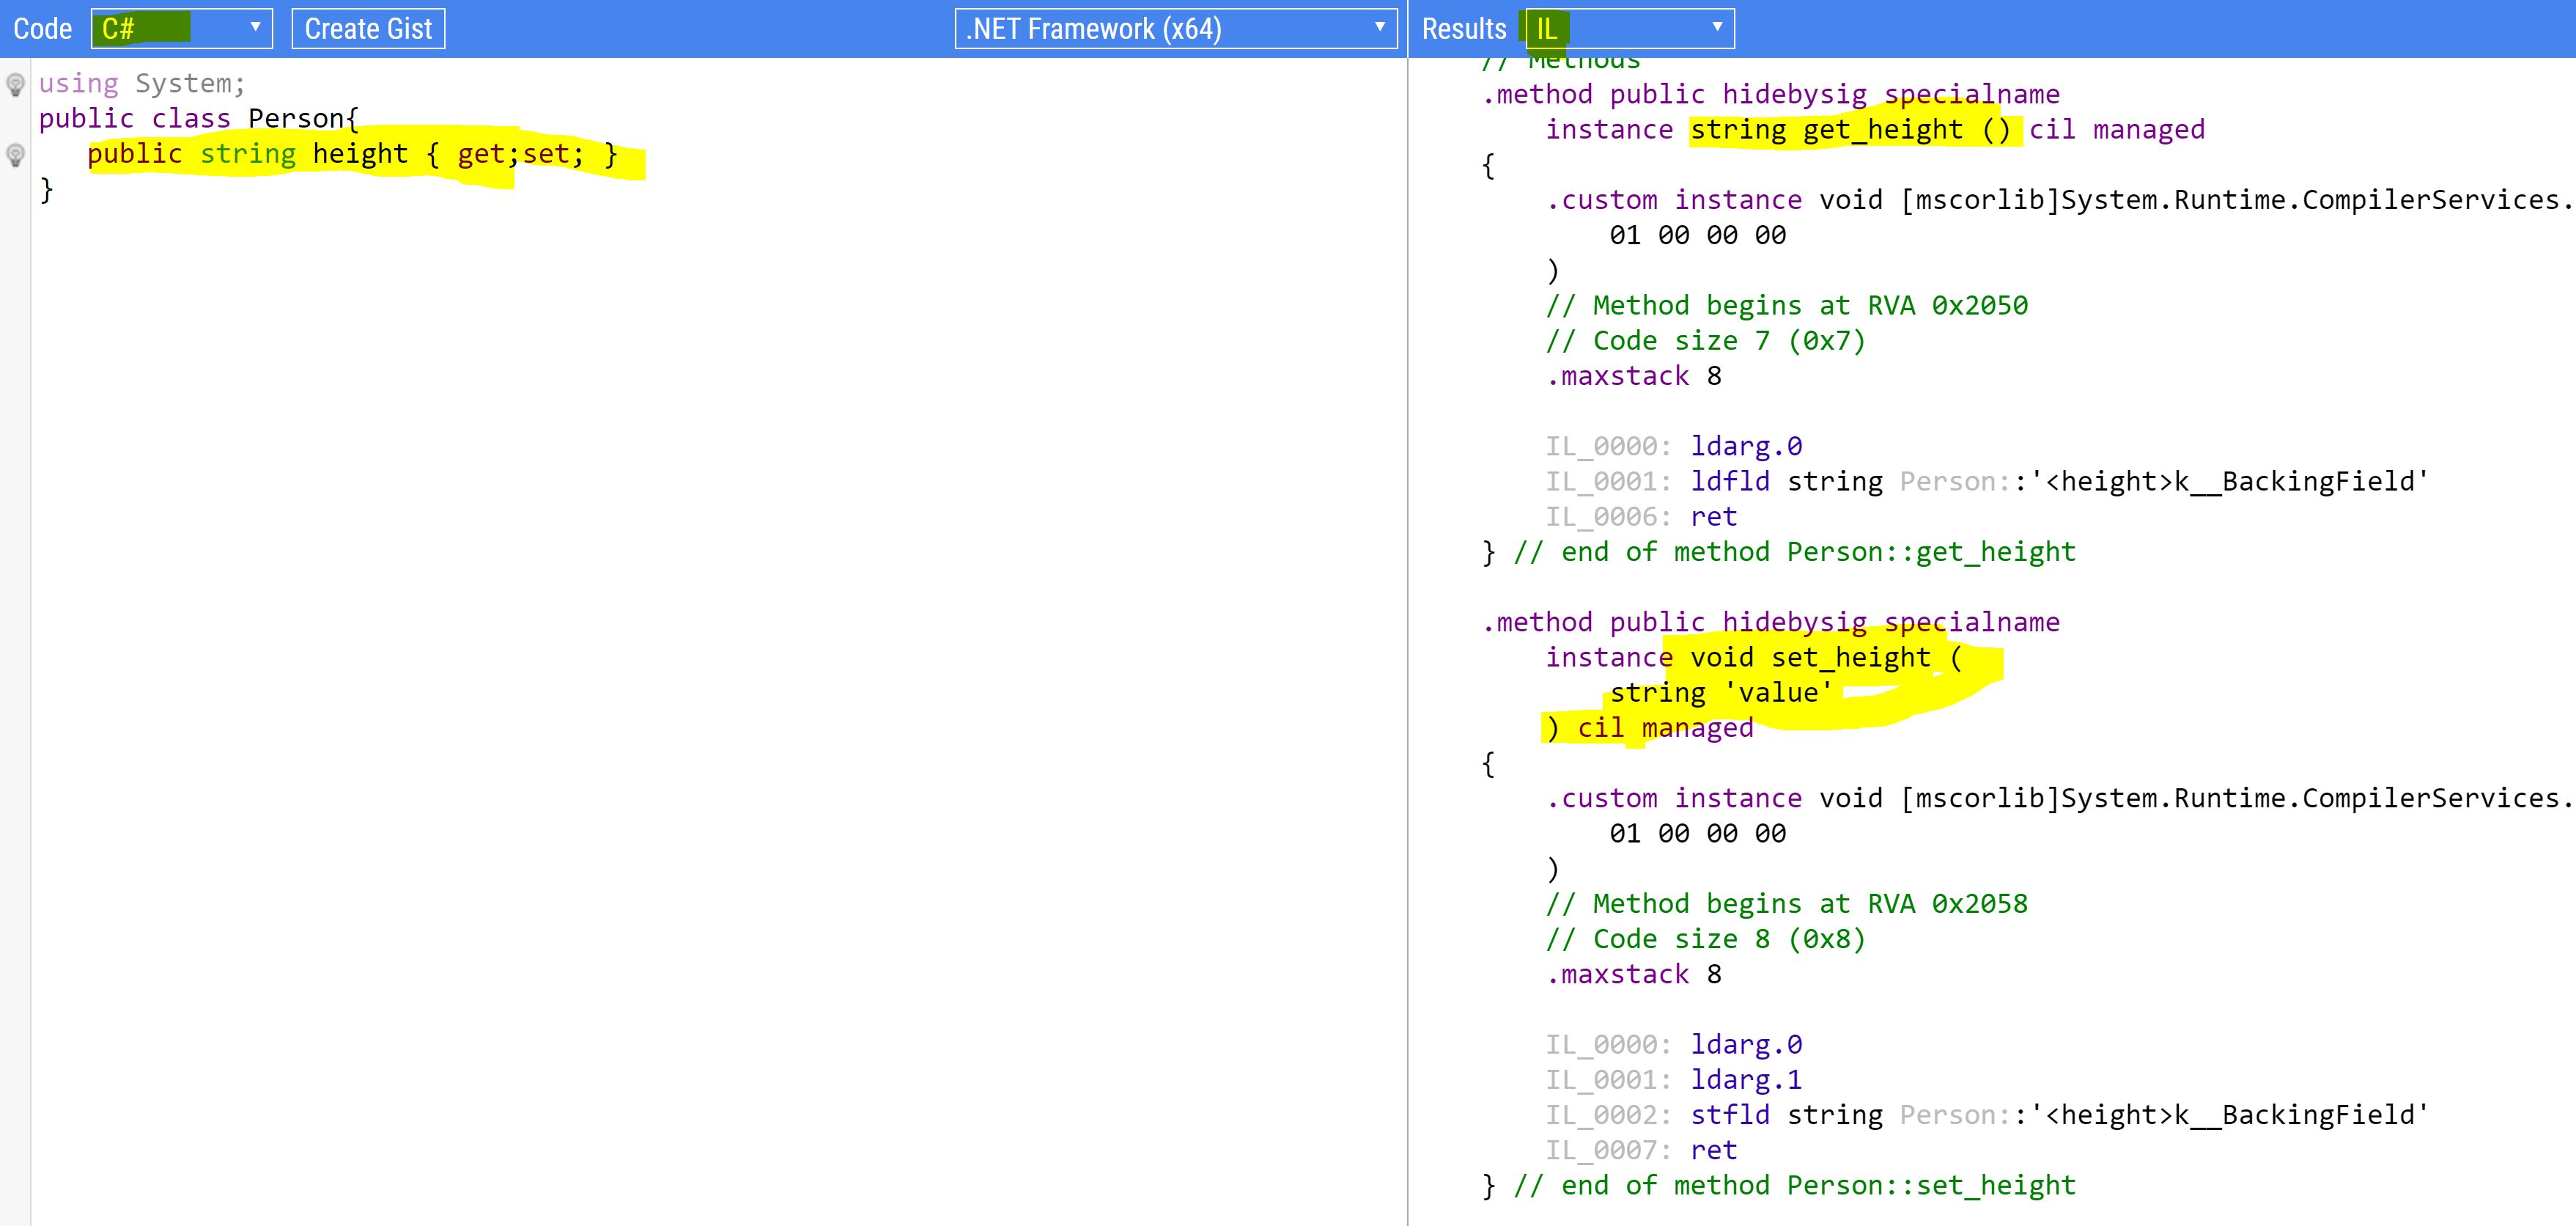This screenshot has height=1226, width=2576.
Task: Click lightbulb icon beside height property line
Action: pos(15,154)
